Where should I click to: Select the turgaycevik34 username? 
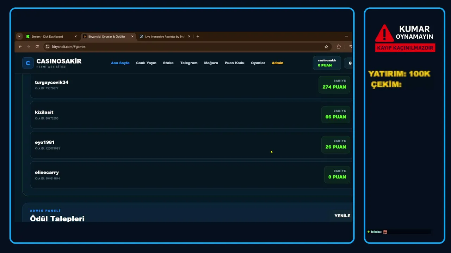(x=51, y=82)
